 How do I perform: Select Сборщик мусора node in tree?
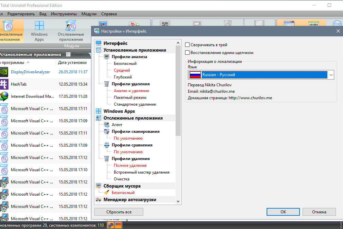coord(122,186)
